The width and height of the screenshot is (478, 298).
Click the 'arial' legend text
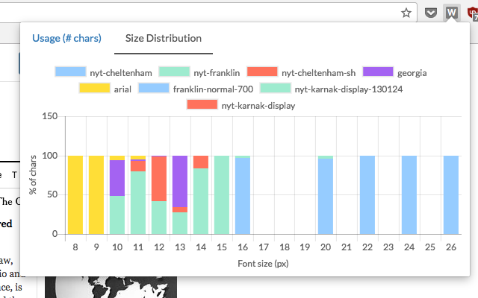click(122, 89)
